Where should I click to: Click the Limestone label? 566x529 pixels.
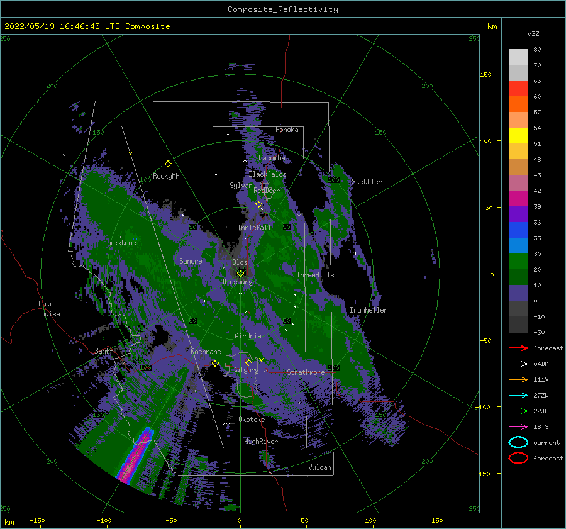(x=119, y=243)
